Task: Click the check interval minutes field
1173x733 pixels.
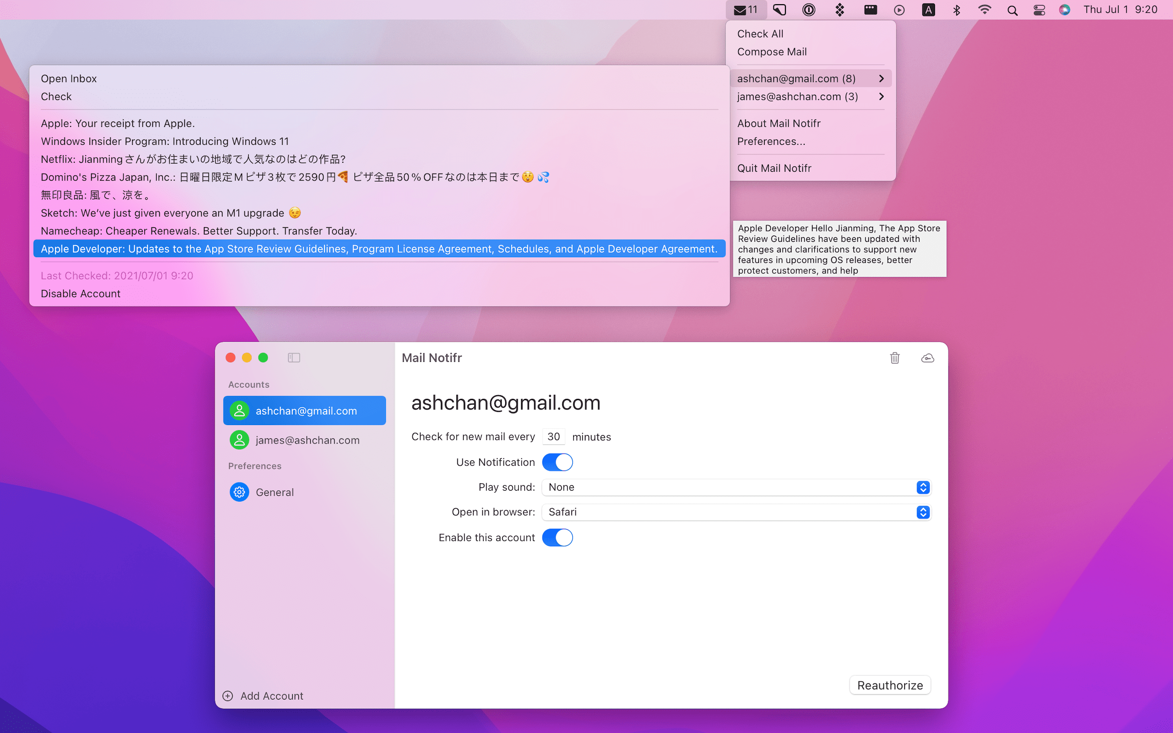Action: pos(553,437)
